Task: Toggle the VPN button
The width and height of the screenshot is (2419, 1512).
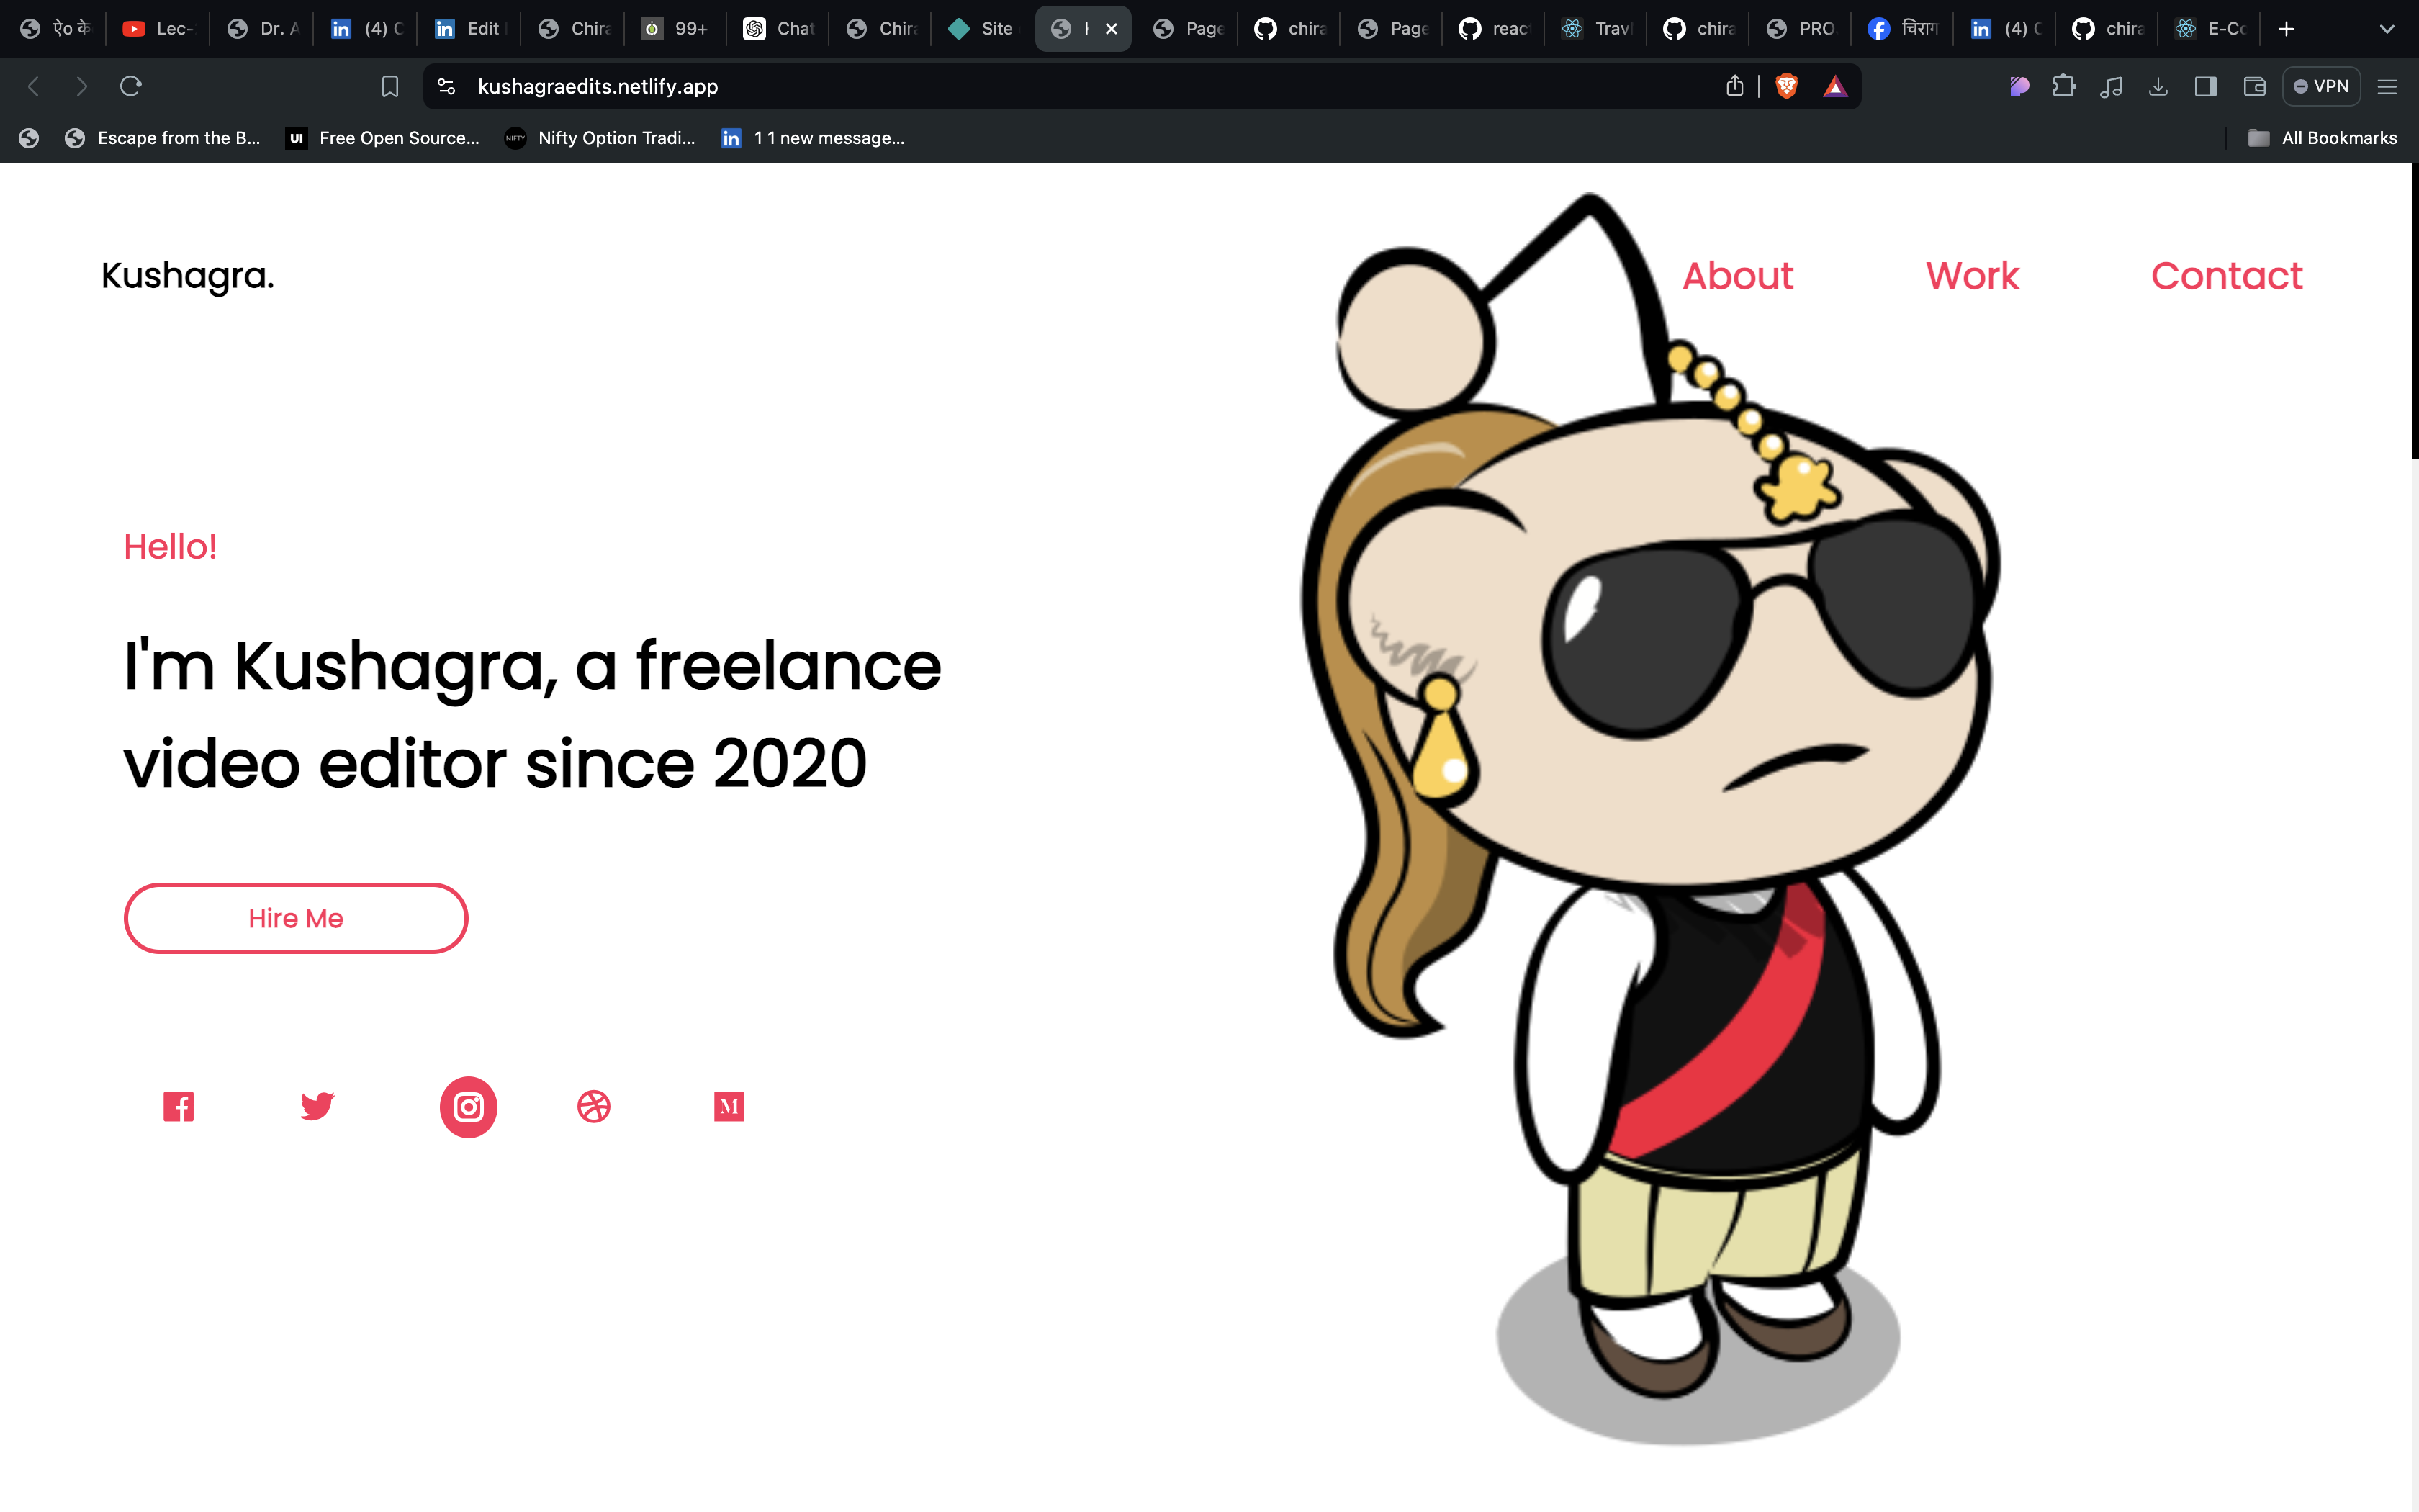Action: (2321, 86)
